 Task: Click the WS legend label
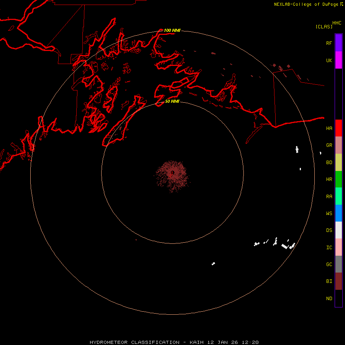329,213
